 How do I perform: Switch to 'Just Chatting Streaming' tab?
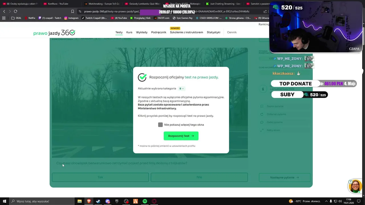click(224, 4)
